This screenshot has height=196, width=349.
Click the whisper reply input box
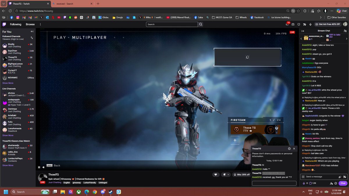click(x=274, y=183)
